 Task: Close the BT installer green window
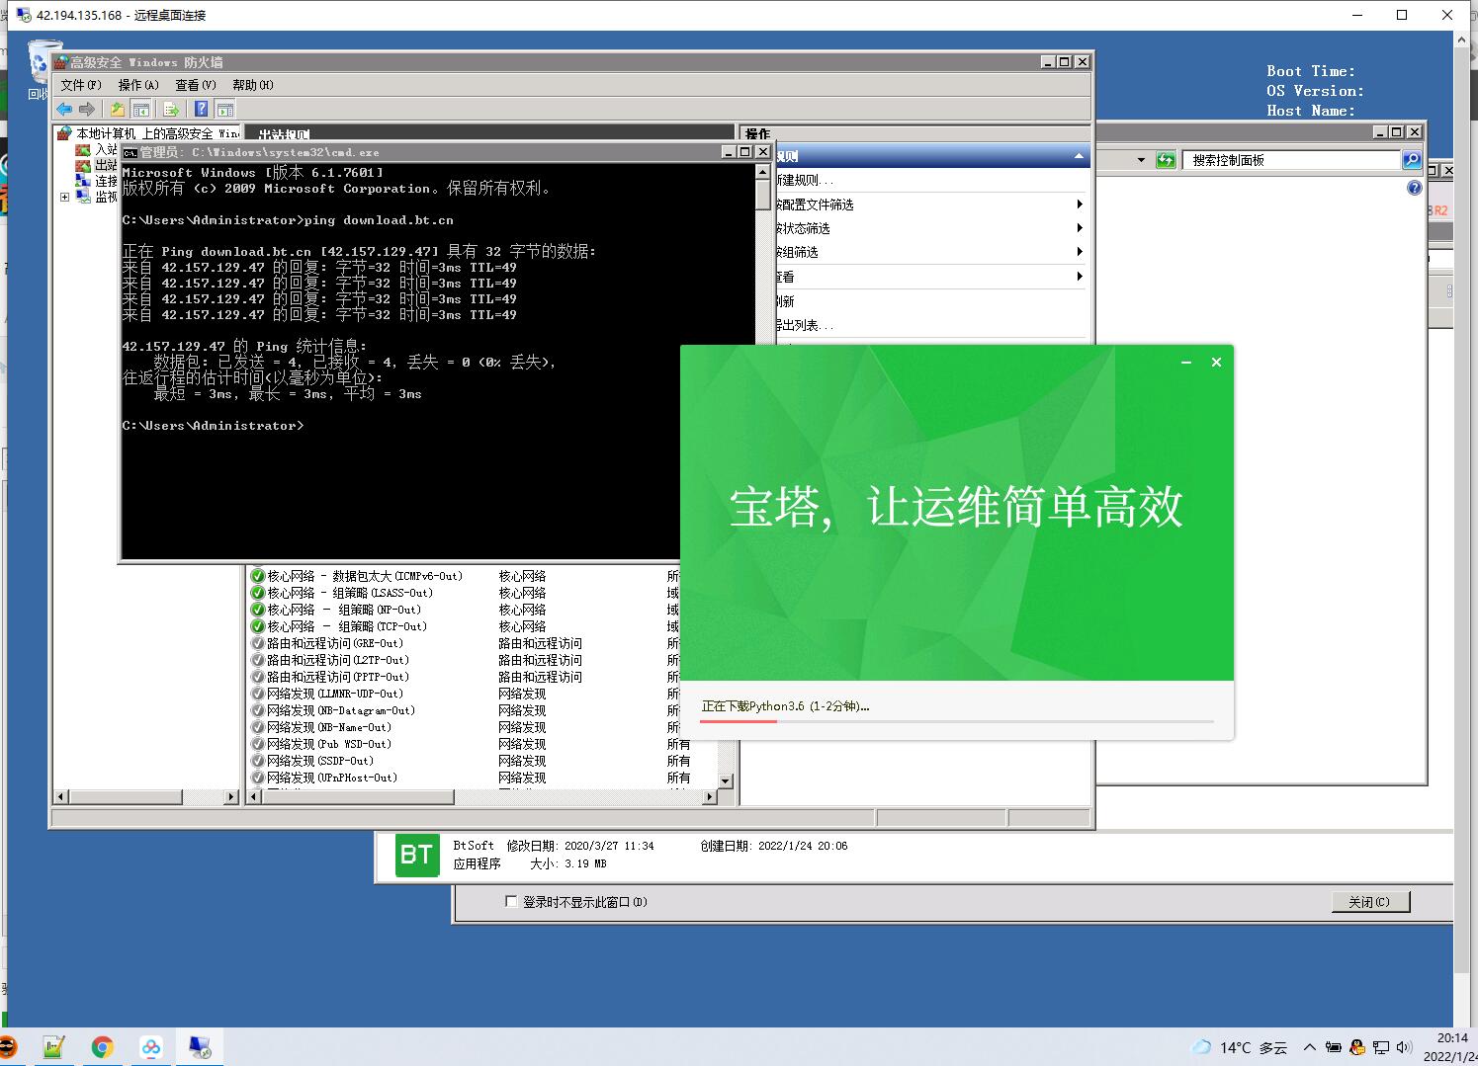click(1217, 363)
